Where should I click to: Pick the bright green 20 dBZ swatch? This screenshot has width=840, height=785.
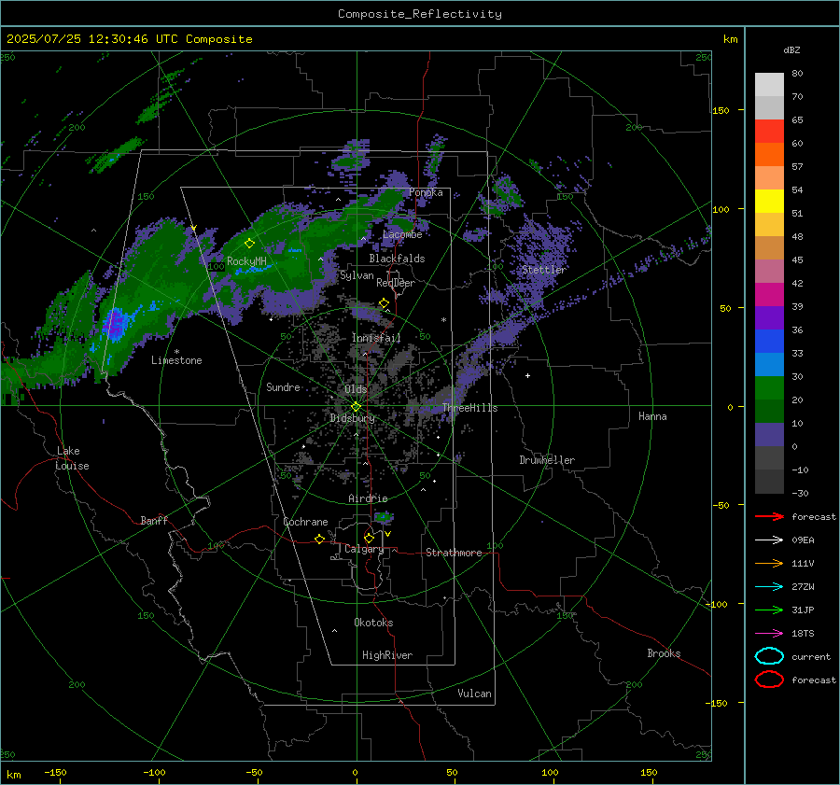(x=769, y=388)
